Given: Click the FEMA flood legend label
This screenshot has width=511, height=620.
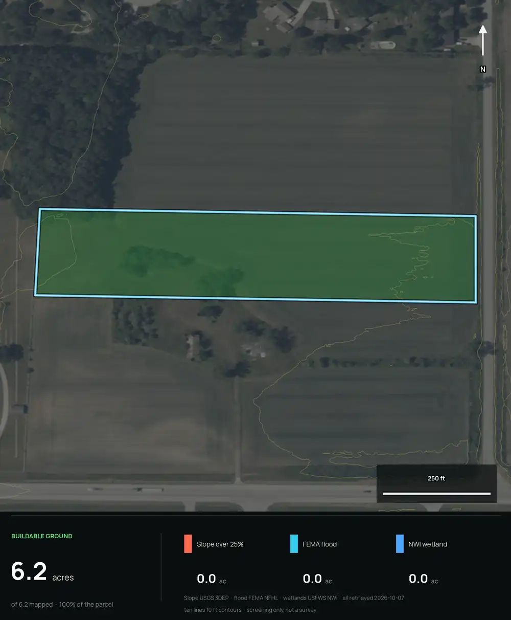Looking at the screenshot, I should [319, 544].
